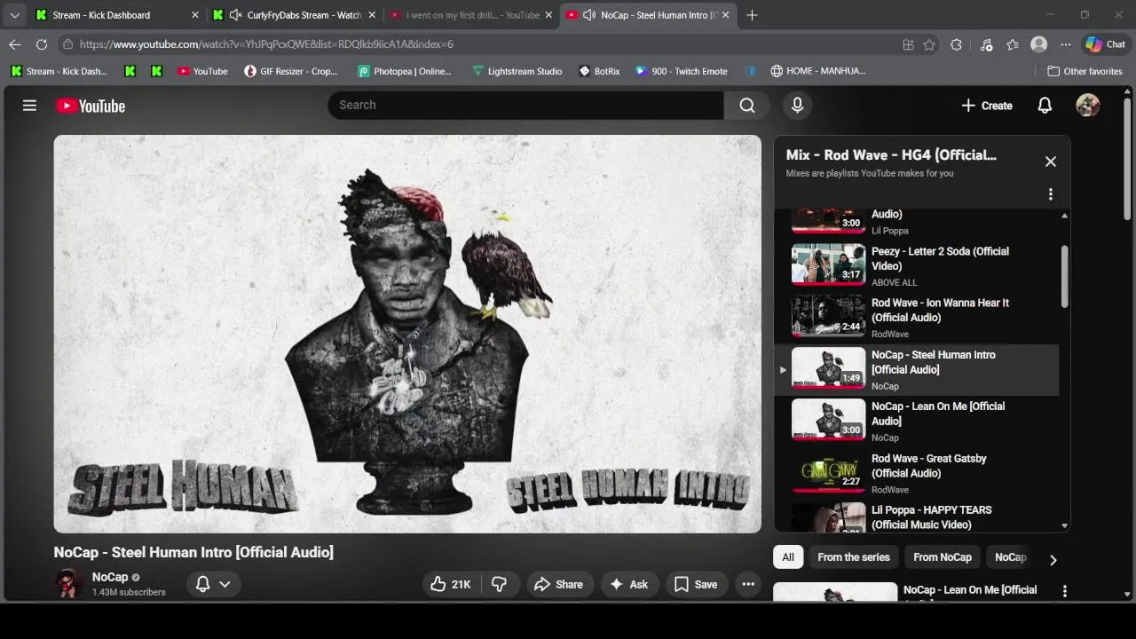Viewport: 1136px width, 639px height.
Task: Open options for Lean On Me suggestion
Action: click(1065, 590)
